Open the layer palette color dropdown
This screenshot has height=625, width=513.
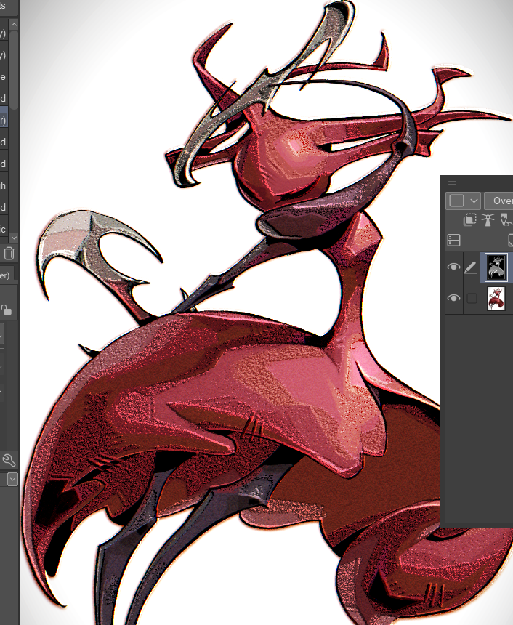463,201
